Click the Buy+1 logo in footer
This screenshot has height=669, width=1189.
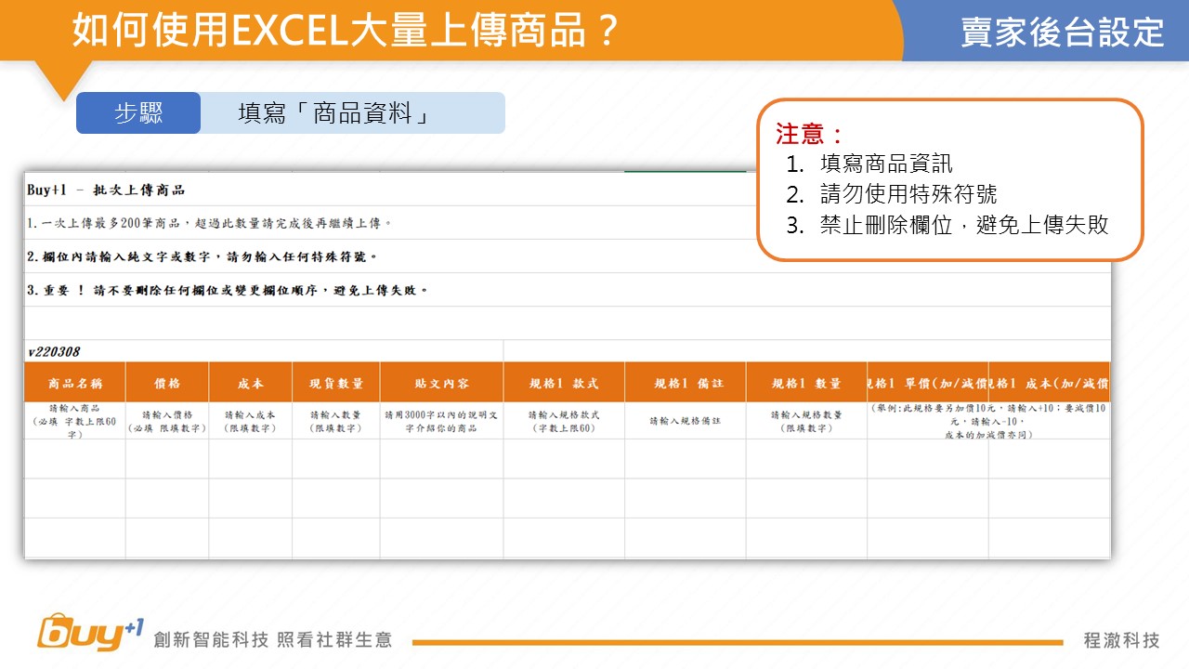click(x=90, y=634)
